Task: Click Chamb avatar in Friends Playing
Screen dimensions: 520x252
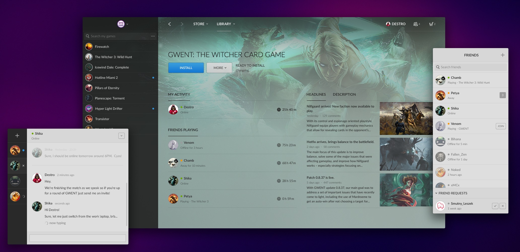Action: click(x=173, y=163)
